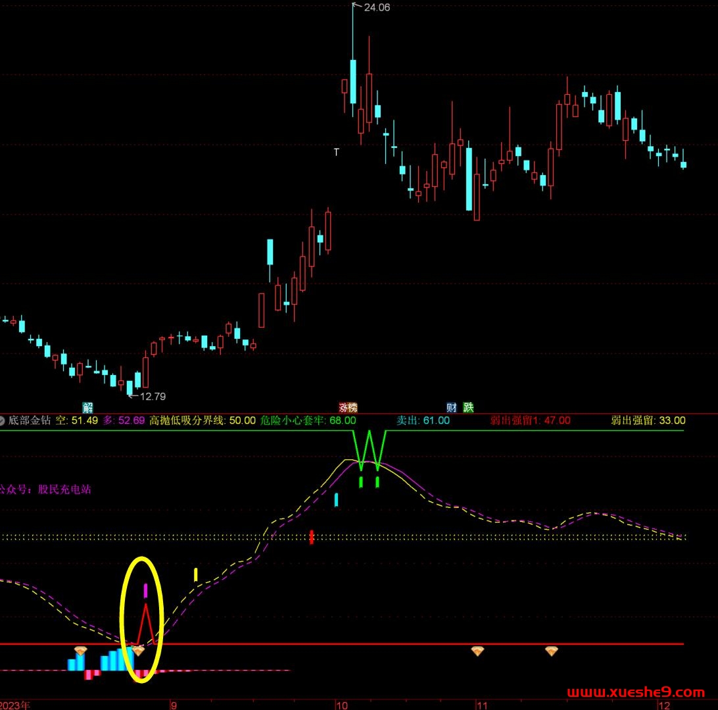Open the www.xueshe9.com watermark link
The image size is (718, 710).
coord(635,692)
